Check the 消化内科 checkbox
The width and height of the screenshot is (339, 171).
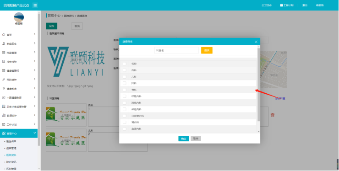click(125, 103)
